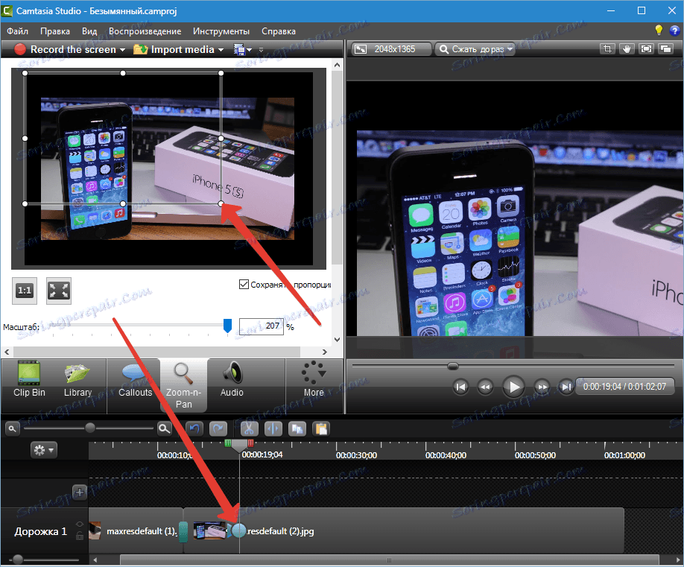Click horizontal scrollbar left arrow in panel
The height and width of the screenshot is (567, 684).
tap(7, 352)
